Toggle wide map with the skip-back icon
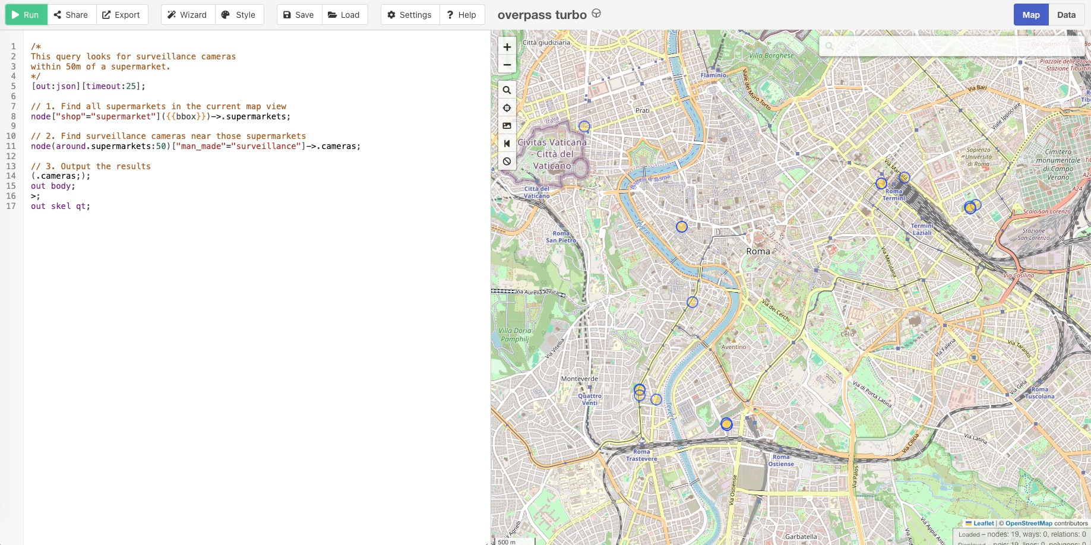This screenshot has height=545, width=1091. point(507,144)
